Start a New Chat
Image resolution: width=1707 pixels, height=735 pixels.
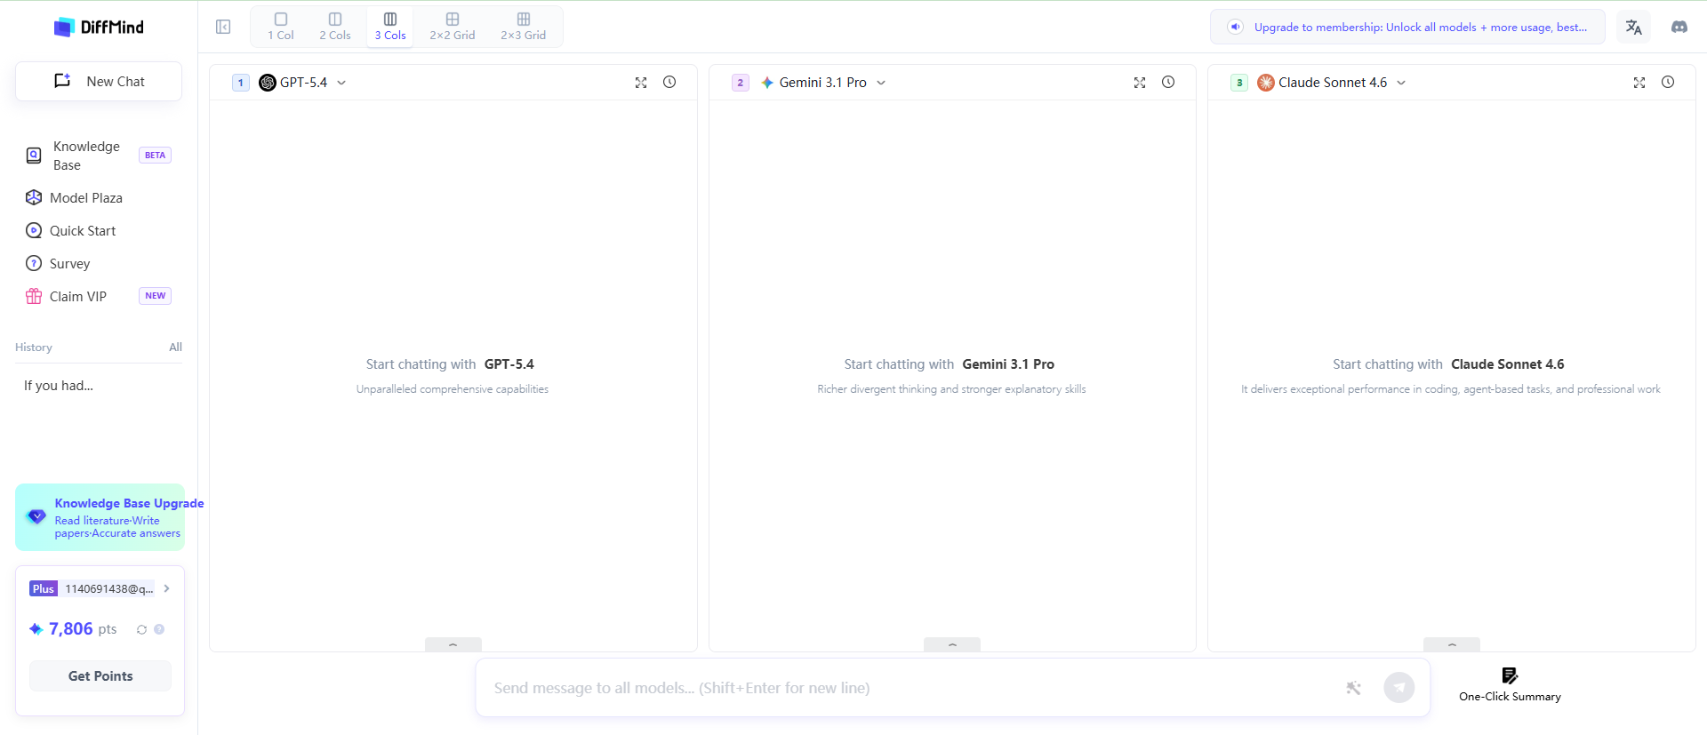(x=99, y=81)
